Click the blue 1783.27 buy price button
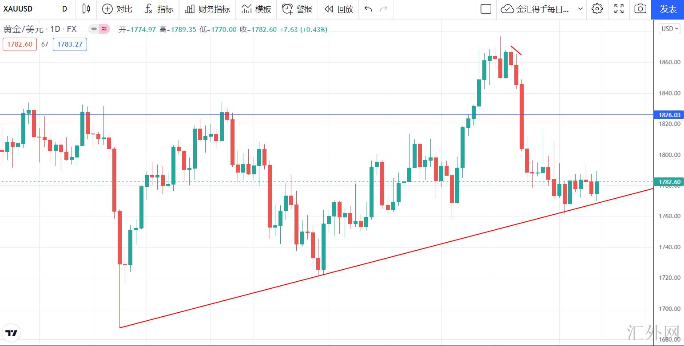Viewport: 684px width, 346px height. [x=70, y=44]
